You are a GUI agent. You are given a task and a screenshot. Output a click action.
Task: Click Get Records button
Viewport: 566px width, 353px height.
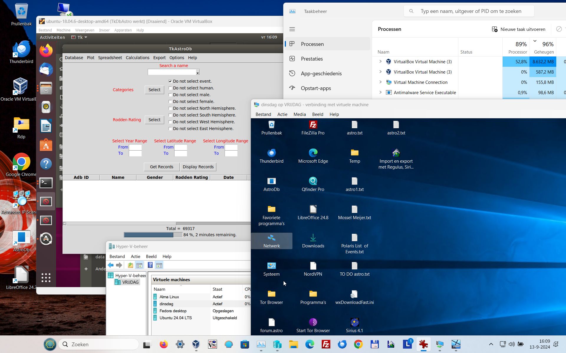[x=162, y=167]
